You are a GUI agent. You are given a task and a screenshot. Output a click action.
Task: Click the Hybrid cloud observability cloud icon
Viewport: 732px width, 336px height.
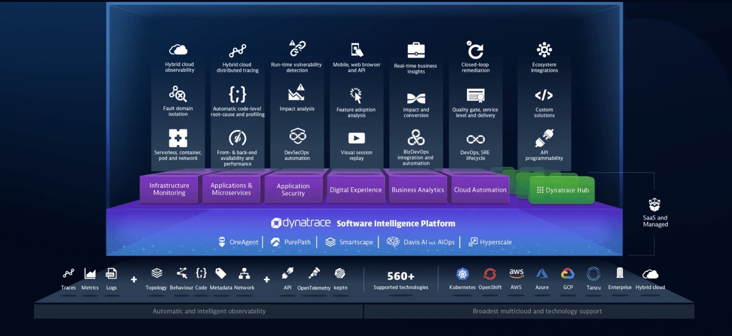click(178, 50)
